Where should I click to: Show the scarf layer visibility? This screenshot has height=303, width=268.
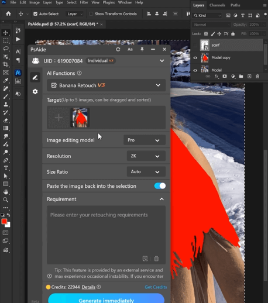coord(195,45)
